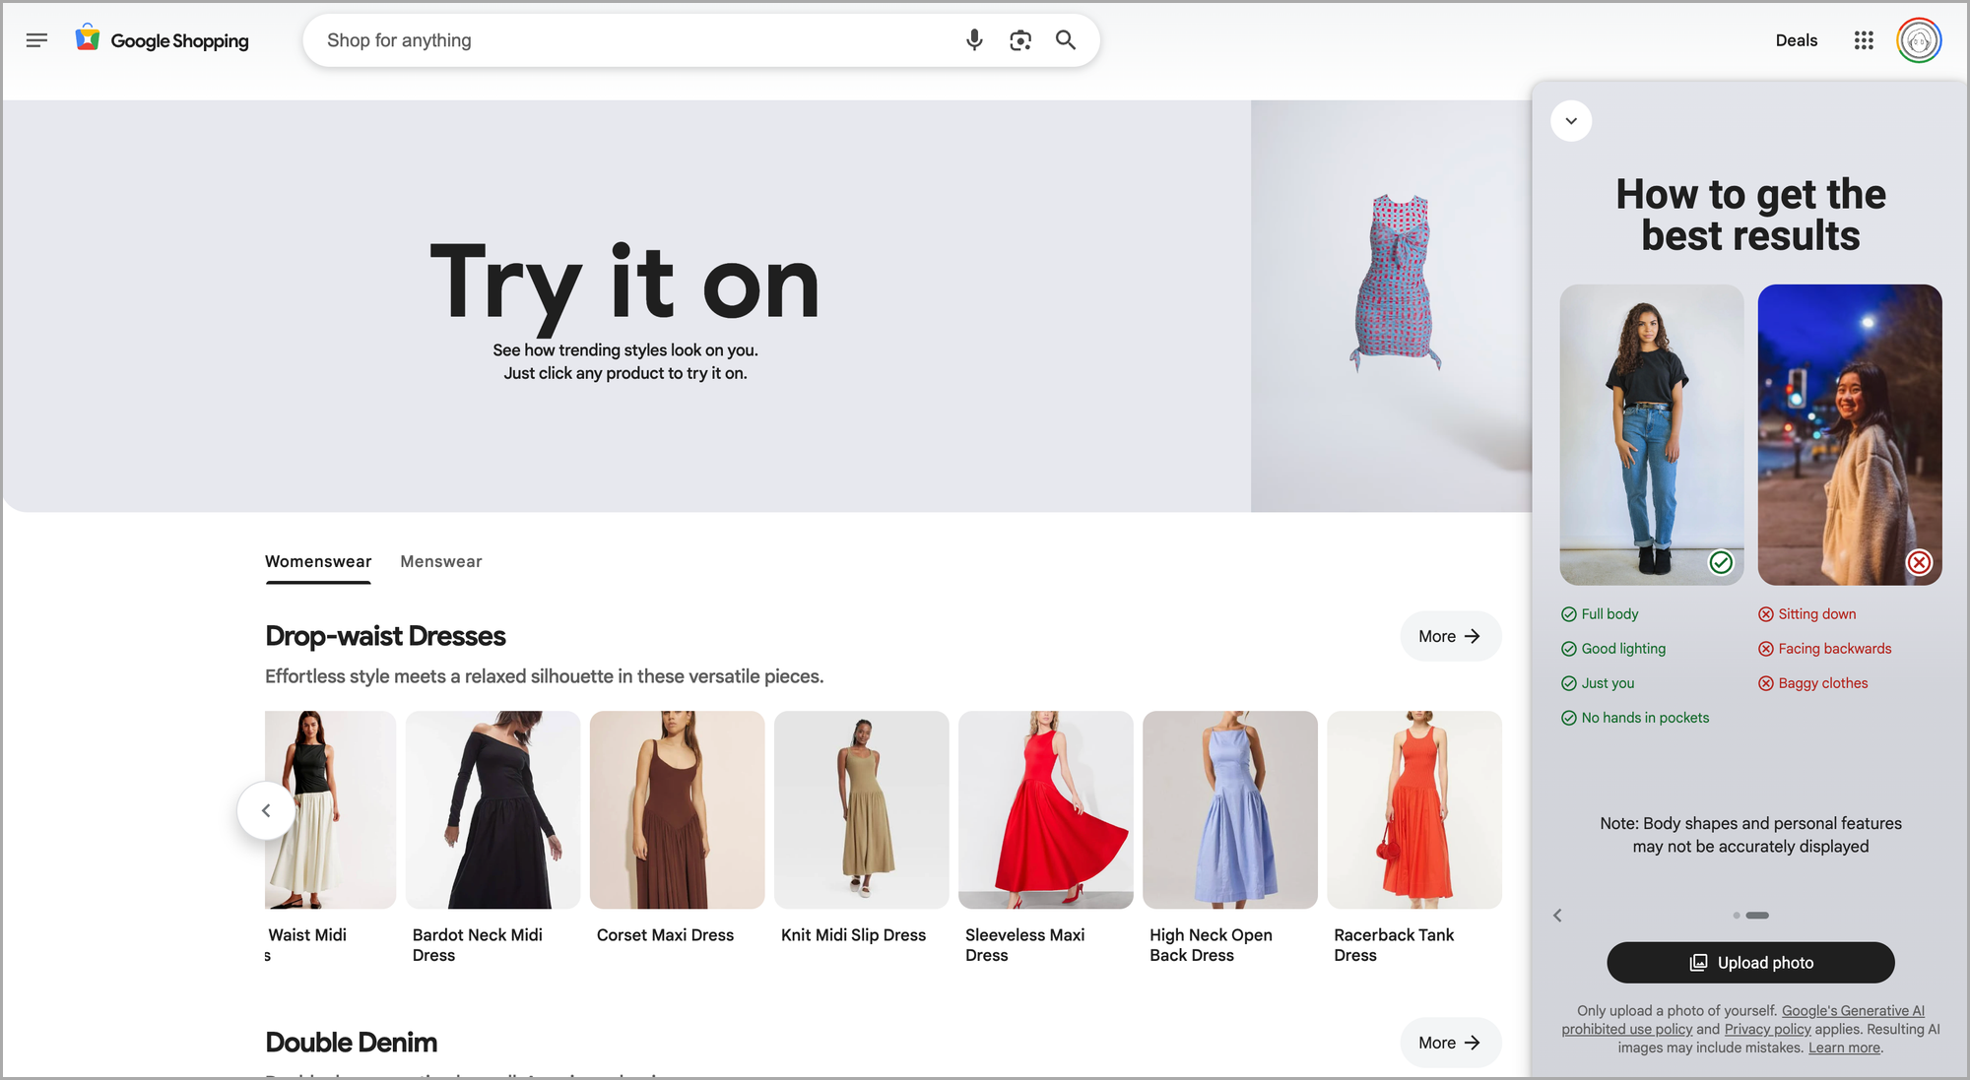The width and height of the screenshot is (1970, 1080).
Task: Click the Upload photo button
Action: [x=1750, y=963]
